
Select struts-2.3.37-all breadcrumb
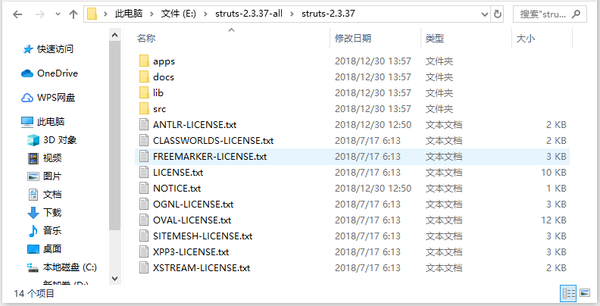248,14
